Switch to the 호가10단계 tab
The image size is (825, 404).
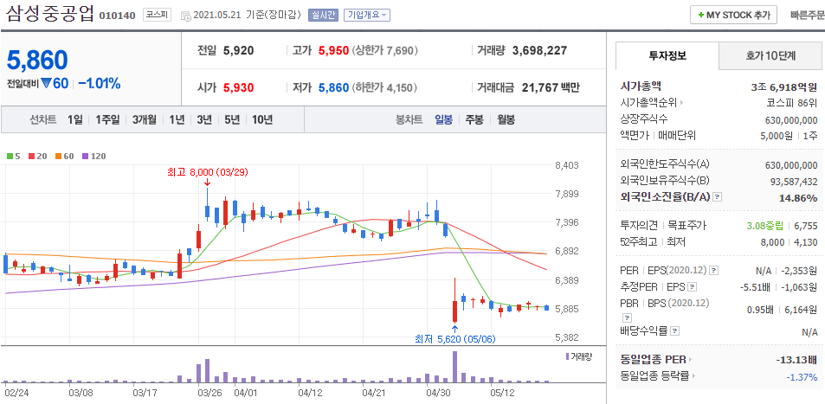click(x=771, y=55)
